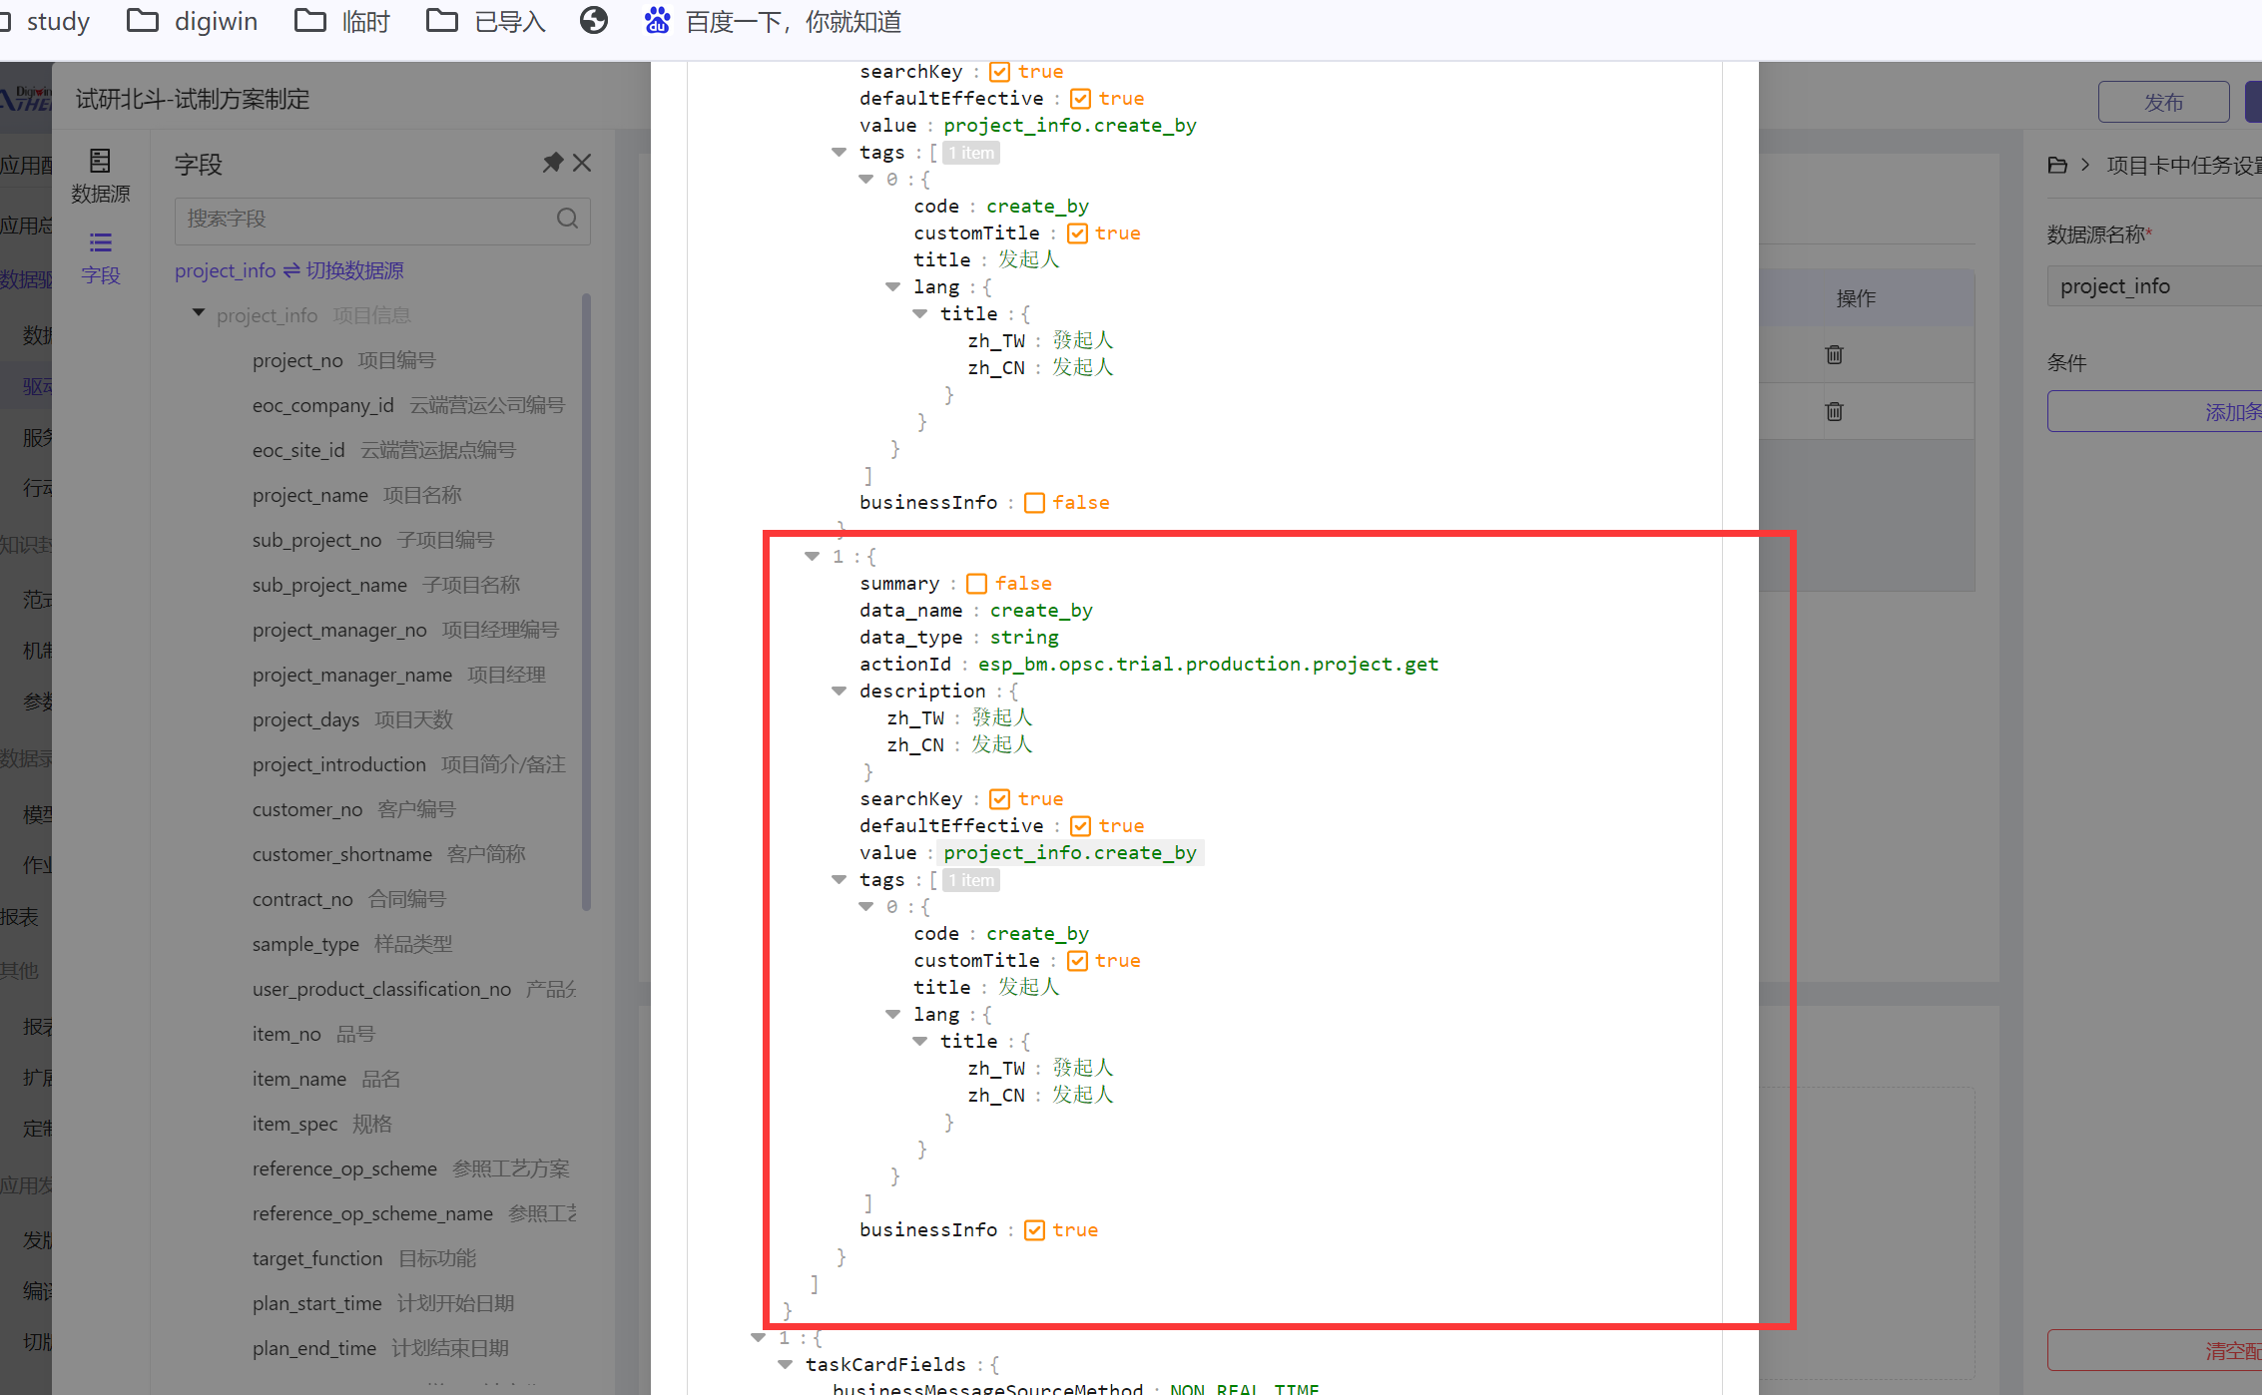Click the folder icon in breadcrumb
The image size is (2262, 1395).
click(x=2057, y=165)
